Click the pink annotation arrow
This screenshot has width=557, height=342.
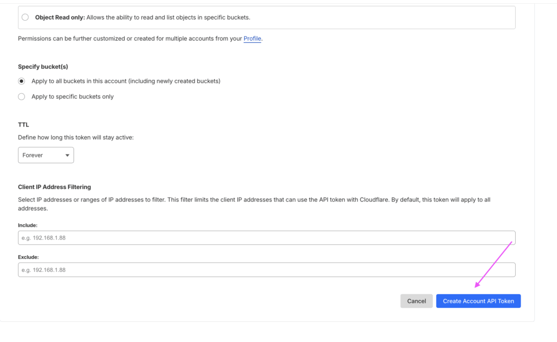point(494,264)
